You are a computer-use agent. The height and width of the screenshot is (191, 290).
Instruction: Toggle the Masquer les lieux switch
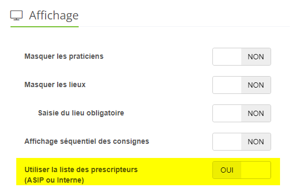point(242,85)
